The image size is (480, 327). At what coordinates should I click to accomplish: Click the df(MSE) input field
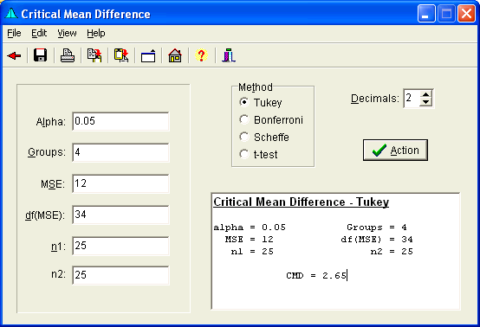click(x=120, y=215)
